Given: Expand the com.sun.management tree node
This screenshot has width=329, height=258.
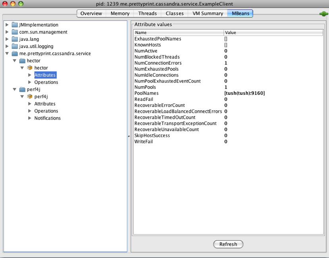Looking at the screenshot, I should coord(7,32).
